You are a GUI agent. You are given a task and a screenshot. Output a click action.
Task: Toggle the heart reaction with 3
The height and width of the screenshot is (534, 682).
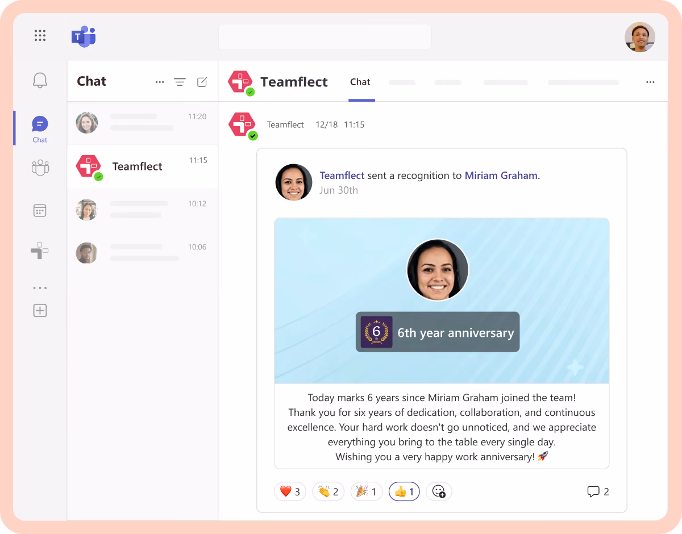290,491
